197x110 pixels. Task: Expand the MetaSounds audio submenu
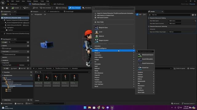pyautogui.click(x=145, y=81)
